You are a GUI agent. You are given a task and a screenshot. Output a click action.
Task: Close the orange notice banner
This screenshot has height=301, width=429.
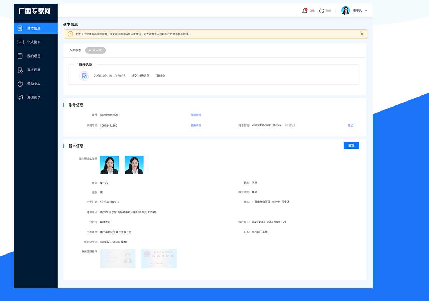362,34
